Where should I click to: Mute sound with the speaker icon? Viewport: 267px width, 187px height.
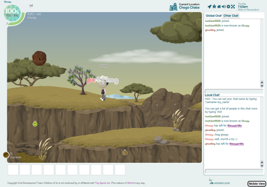click(223, 7)
